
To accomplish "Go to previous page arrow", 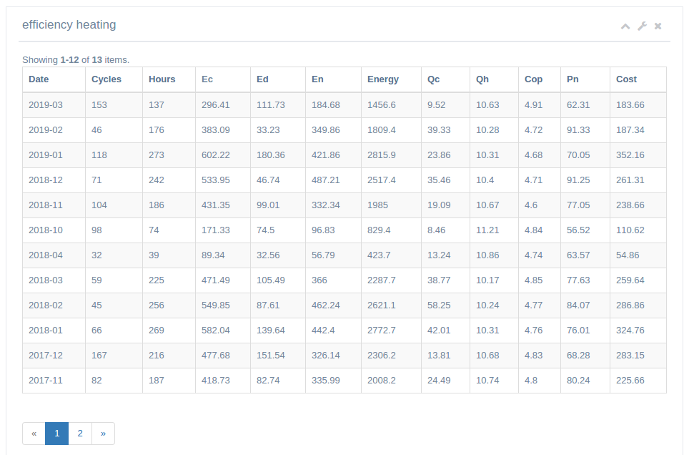I will coord(34,434).
